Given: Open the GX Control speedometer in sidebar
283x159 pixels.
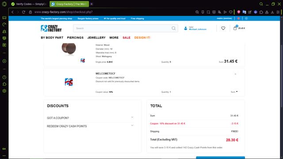Looking at the screenshot, I should coord(4,25).
